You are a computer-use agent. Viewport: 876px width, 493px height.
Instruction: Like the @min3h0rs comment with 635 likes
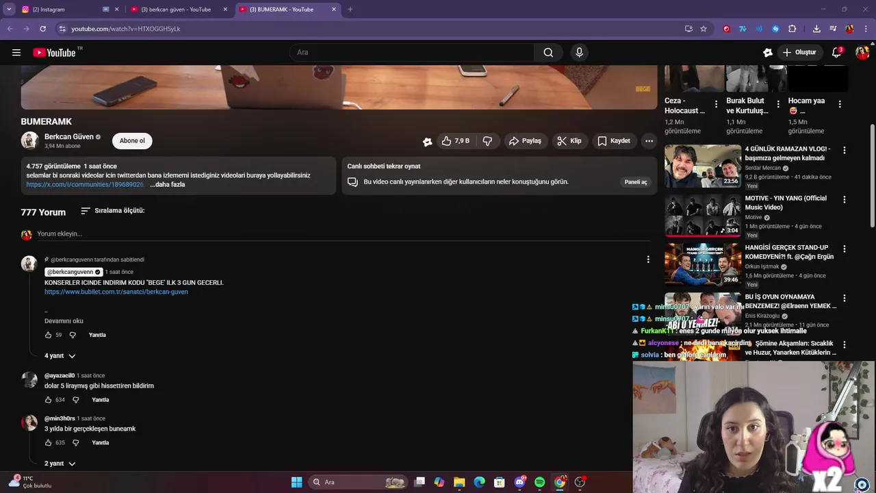[x=48, y=443]
